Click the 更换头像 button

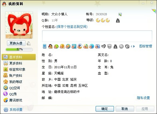point(16,43)
